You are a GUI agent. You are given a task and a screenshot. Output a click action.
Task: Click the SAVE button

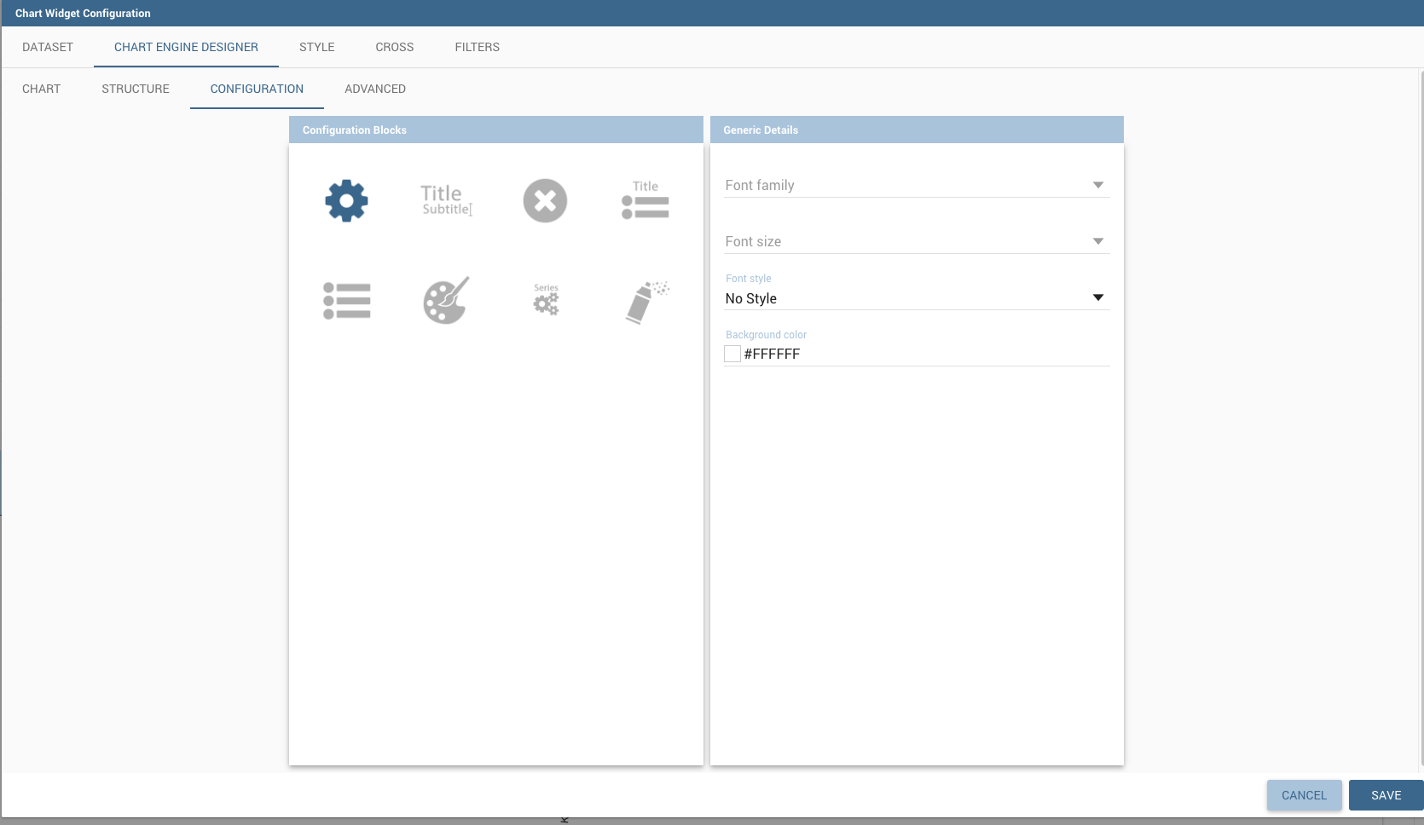click(x=1385, y=795)
